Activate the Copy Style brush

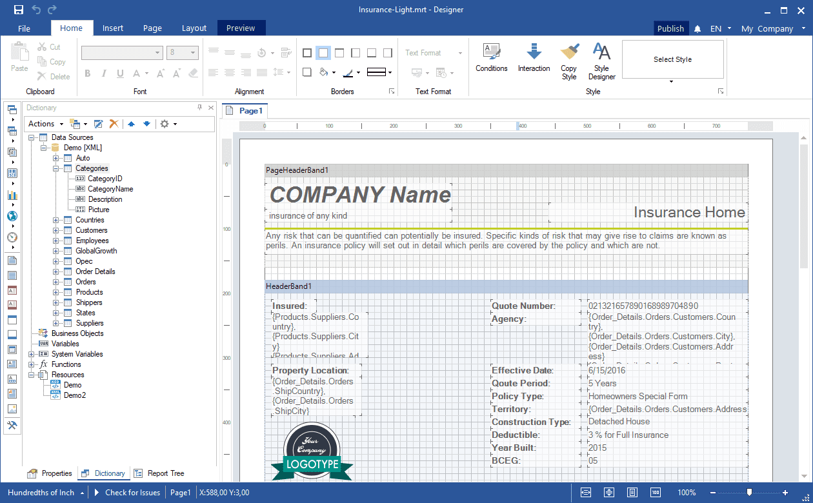(569, 61)
